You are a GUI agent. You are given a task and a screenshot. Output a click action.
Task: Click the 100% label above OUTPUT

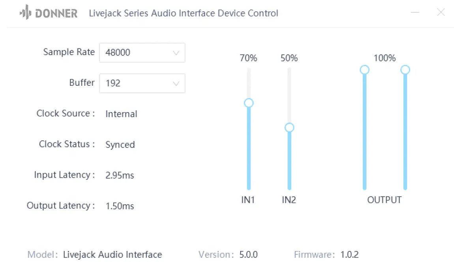(385, 58)
